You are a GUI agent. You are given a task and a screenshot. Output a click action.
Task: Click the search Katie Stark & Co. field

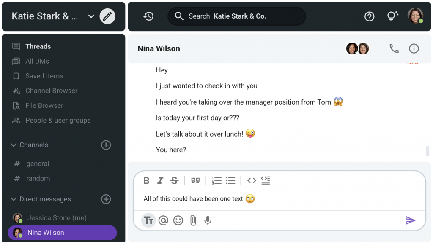[x=237, y=16]
